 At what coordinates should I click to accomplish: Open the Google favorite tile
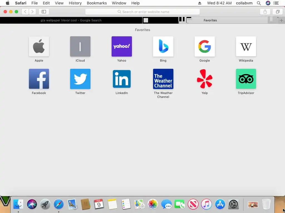click(205, 46)
